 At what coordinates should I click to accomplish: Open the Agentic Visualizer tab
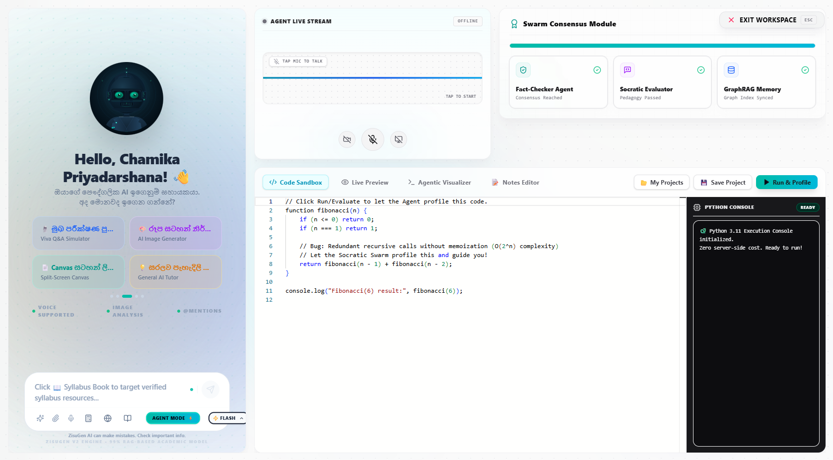tap(439, 183)
